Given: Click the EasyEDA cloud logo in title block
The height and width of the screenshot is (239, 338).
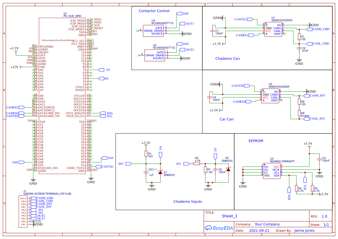Looking at the screenshot, I should coord(209,228).
